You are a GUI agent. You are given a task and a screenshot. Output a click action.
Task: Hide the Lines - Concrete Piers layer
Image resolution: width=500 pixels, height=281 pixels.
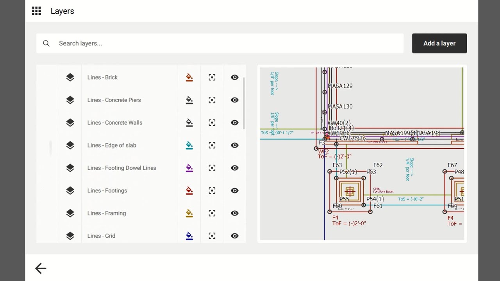pyautogui.click(x=235, y=100)
